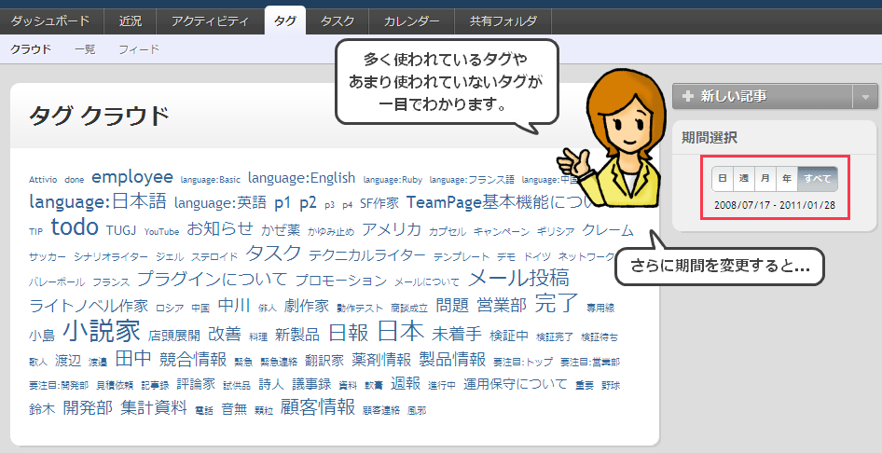
Task: Select the メール投稿 tag
Action: (x=518, y=278)
